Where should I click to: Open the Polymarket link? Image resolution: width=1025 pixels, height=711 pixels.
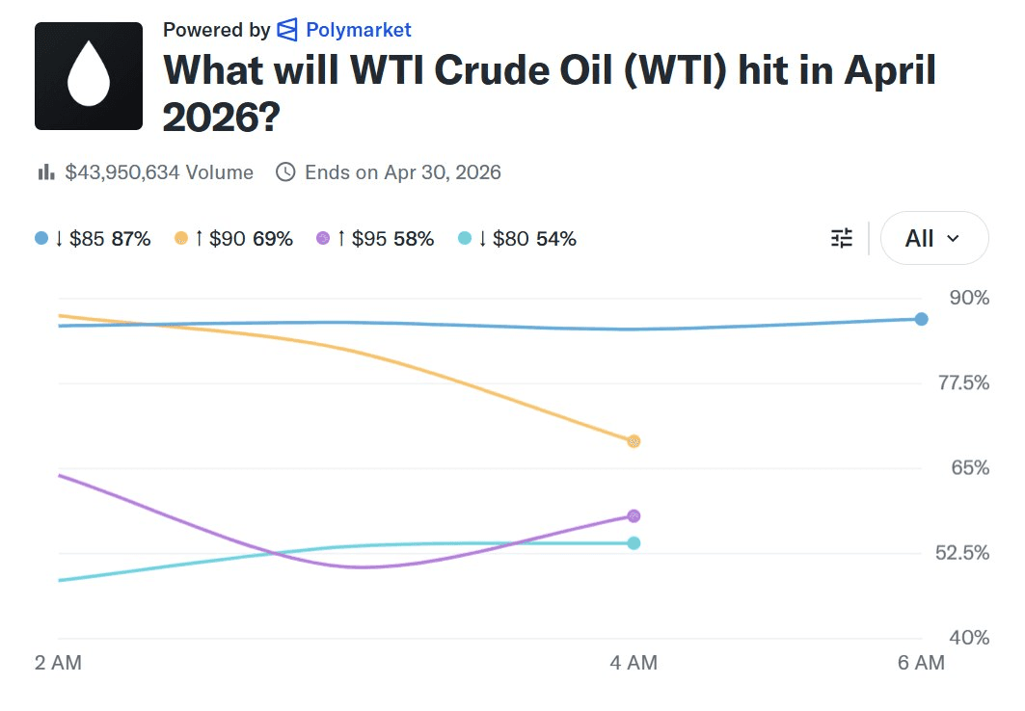(x=358, y=30)
